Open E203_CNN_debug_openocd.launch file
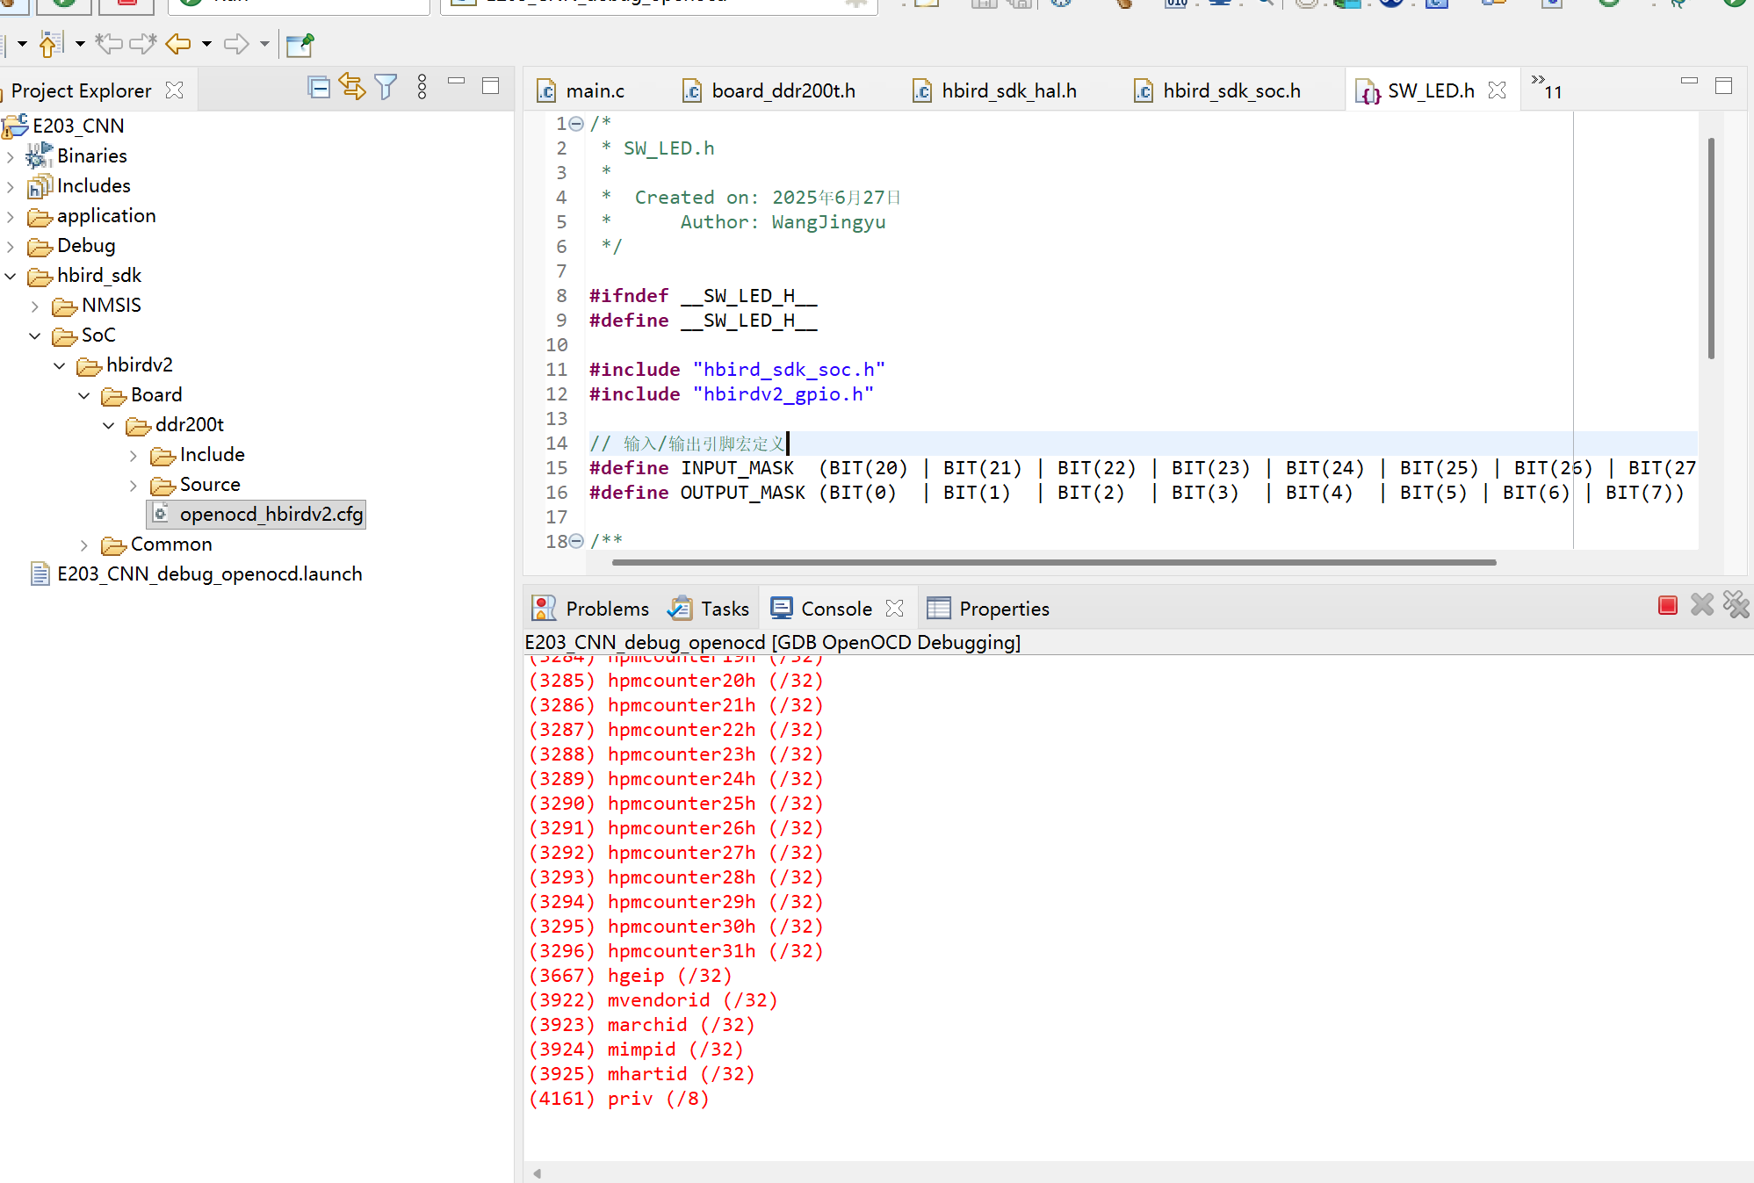The image size is (1754, 1183). pyautogui.click(x=209, y=573)
